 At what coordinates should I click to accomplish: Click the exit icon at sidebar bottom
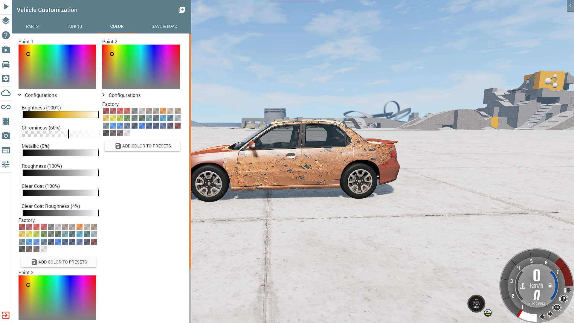click(x=6, y=315)
